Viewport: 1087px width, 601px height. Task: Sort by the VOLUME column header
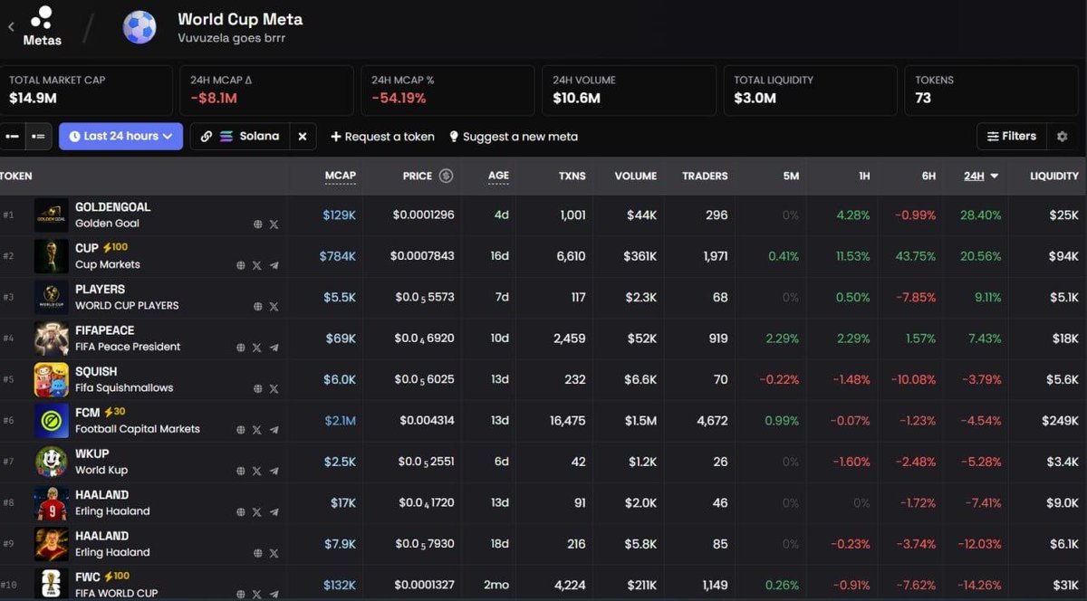(x=635, y=176)
